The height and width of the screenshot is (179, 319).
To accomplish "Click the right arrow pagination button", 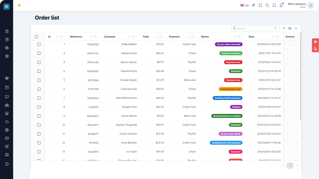I will pyautogui.click(x=283, y=166).
